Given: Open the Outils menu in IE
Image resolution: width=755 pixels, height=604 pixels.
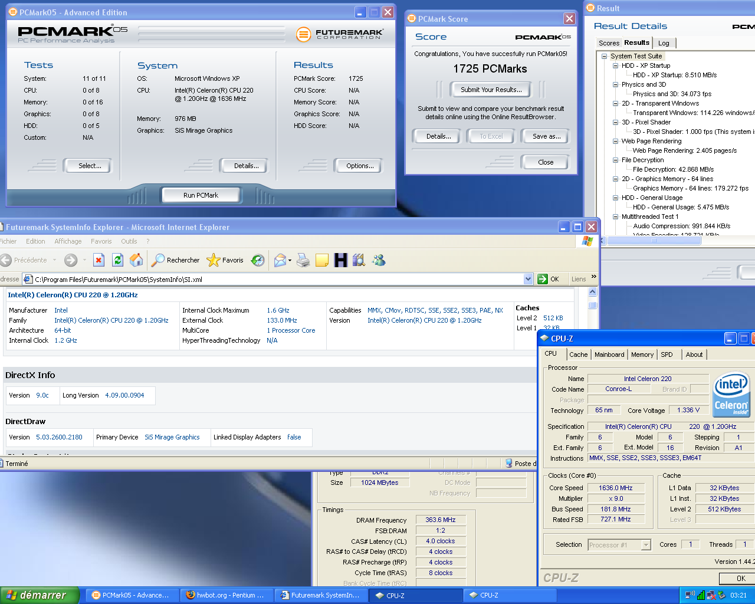Looking at the screenshot, I should [129, 241].
